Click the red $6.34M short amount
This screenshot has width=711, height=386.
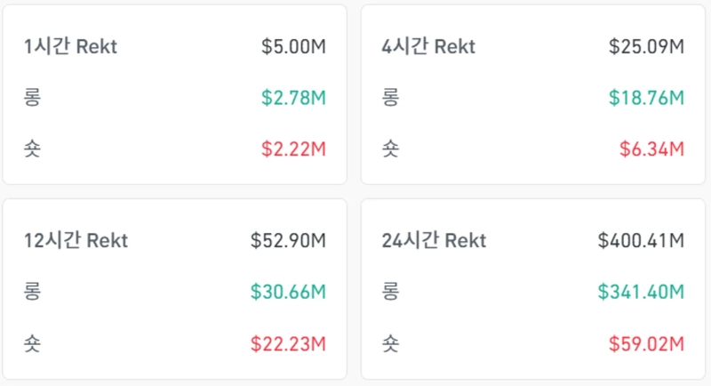pyautogui.click(x=651, y=149)
